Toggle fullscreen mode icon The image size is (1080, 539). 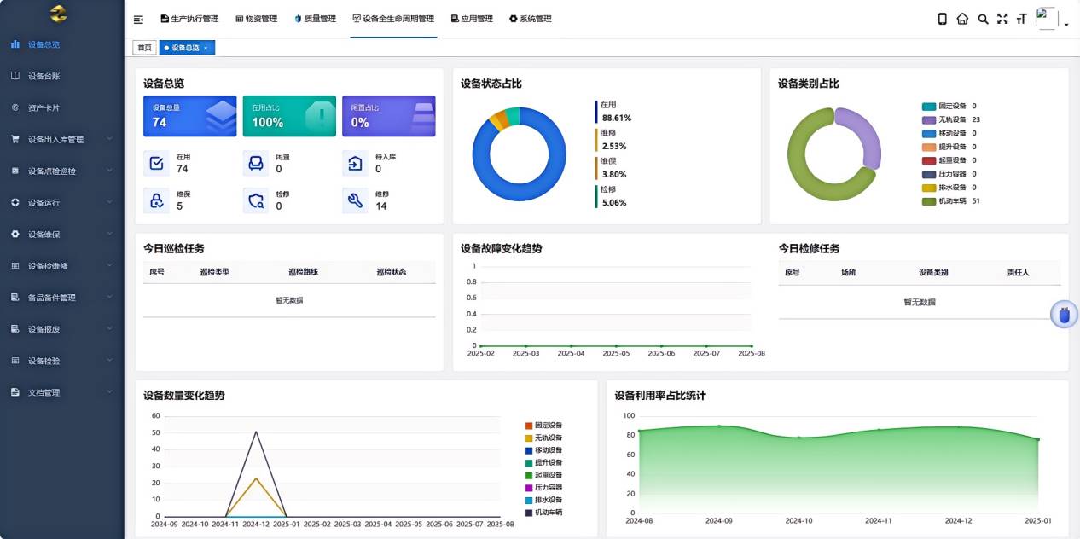(1002, 19)
